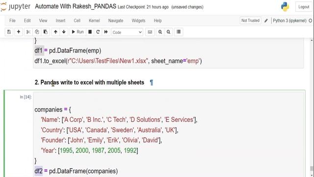The width and height of the screenshot is (314, 177).
Task: Restart the kernel icon
Action: [x=98, y=32]
